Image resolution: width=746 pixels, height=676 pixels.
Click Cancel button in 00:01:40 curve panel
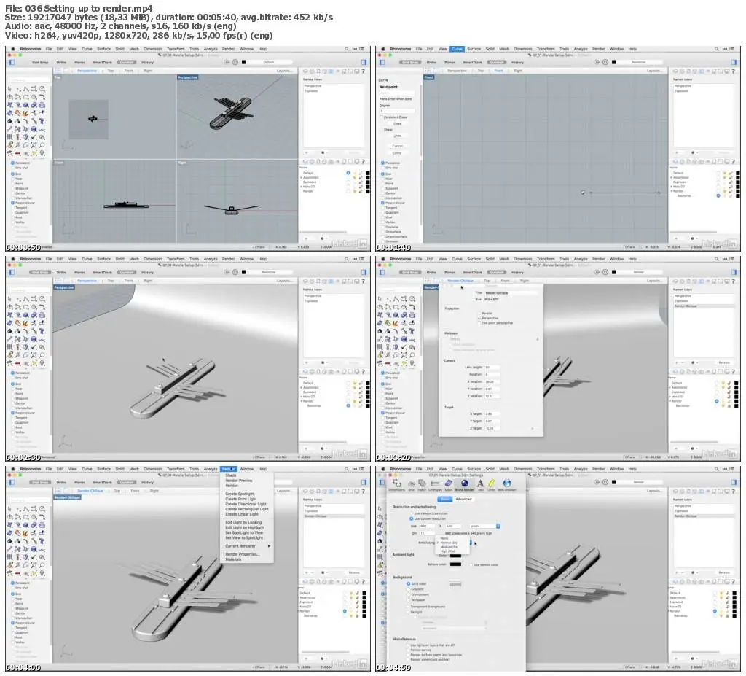(x=397, y=146)
